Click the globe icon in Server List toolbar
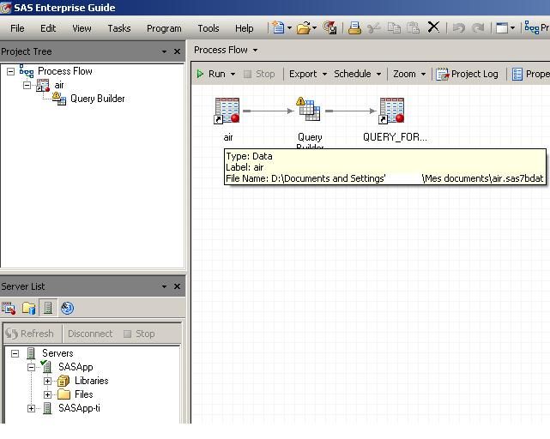The image size is (550, 439). click(67, 308)
